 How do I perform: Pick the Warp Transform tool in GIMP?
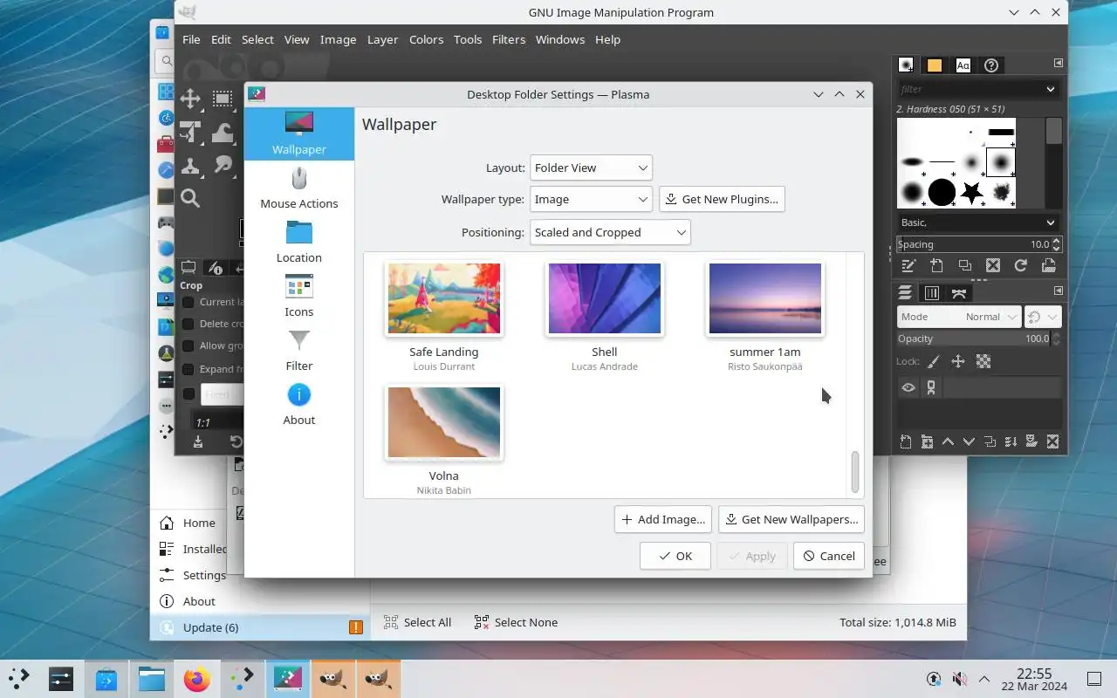pyautogui.click(x=223, y=132)
